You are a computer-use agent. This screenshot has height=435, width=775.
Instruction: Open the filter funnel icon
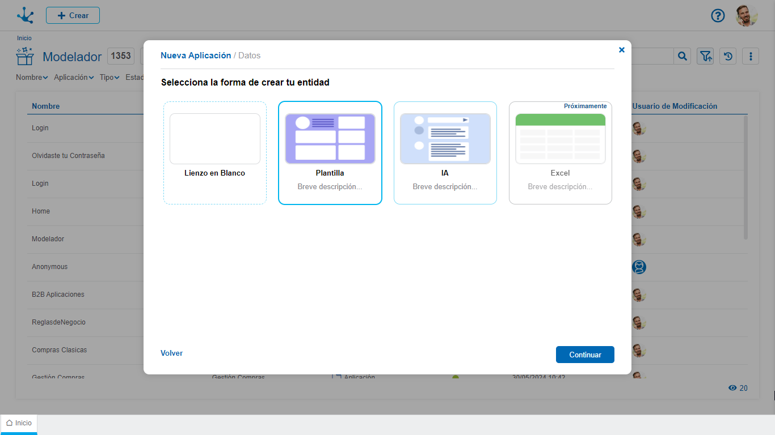[x=705, y=56]
